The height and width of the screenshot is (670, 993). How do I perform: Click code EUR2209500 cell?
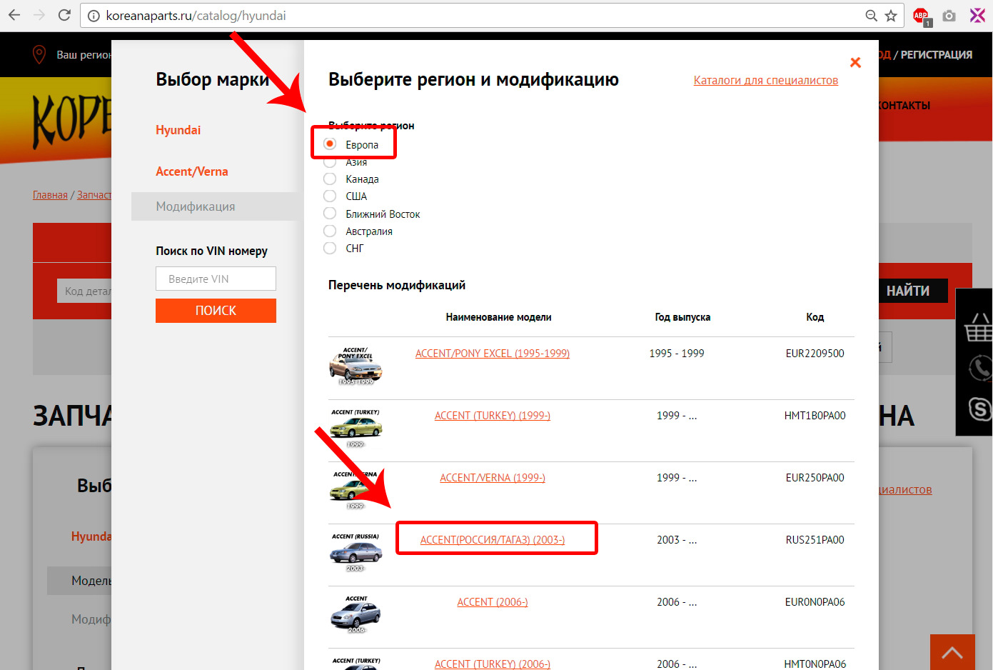click(815, 353)
